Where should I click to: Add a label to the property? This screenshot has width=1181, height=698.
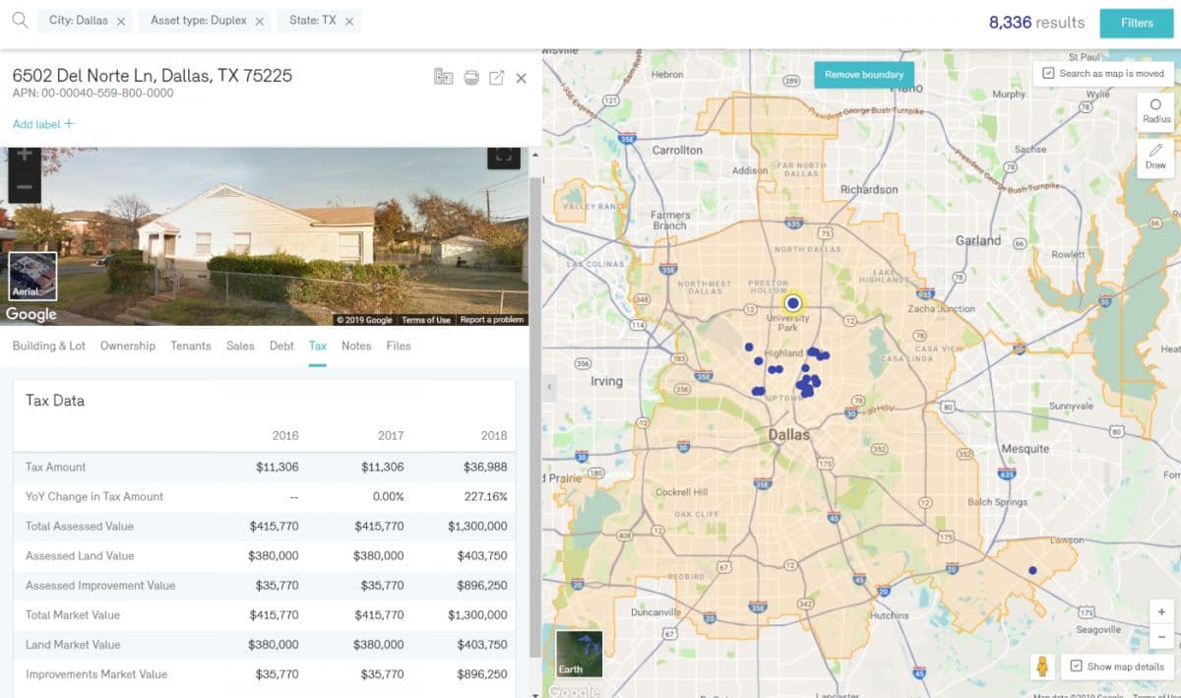[x=43, y=124]
